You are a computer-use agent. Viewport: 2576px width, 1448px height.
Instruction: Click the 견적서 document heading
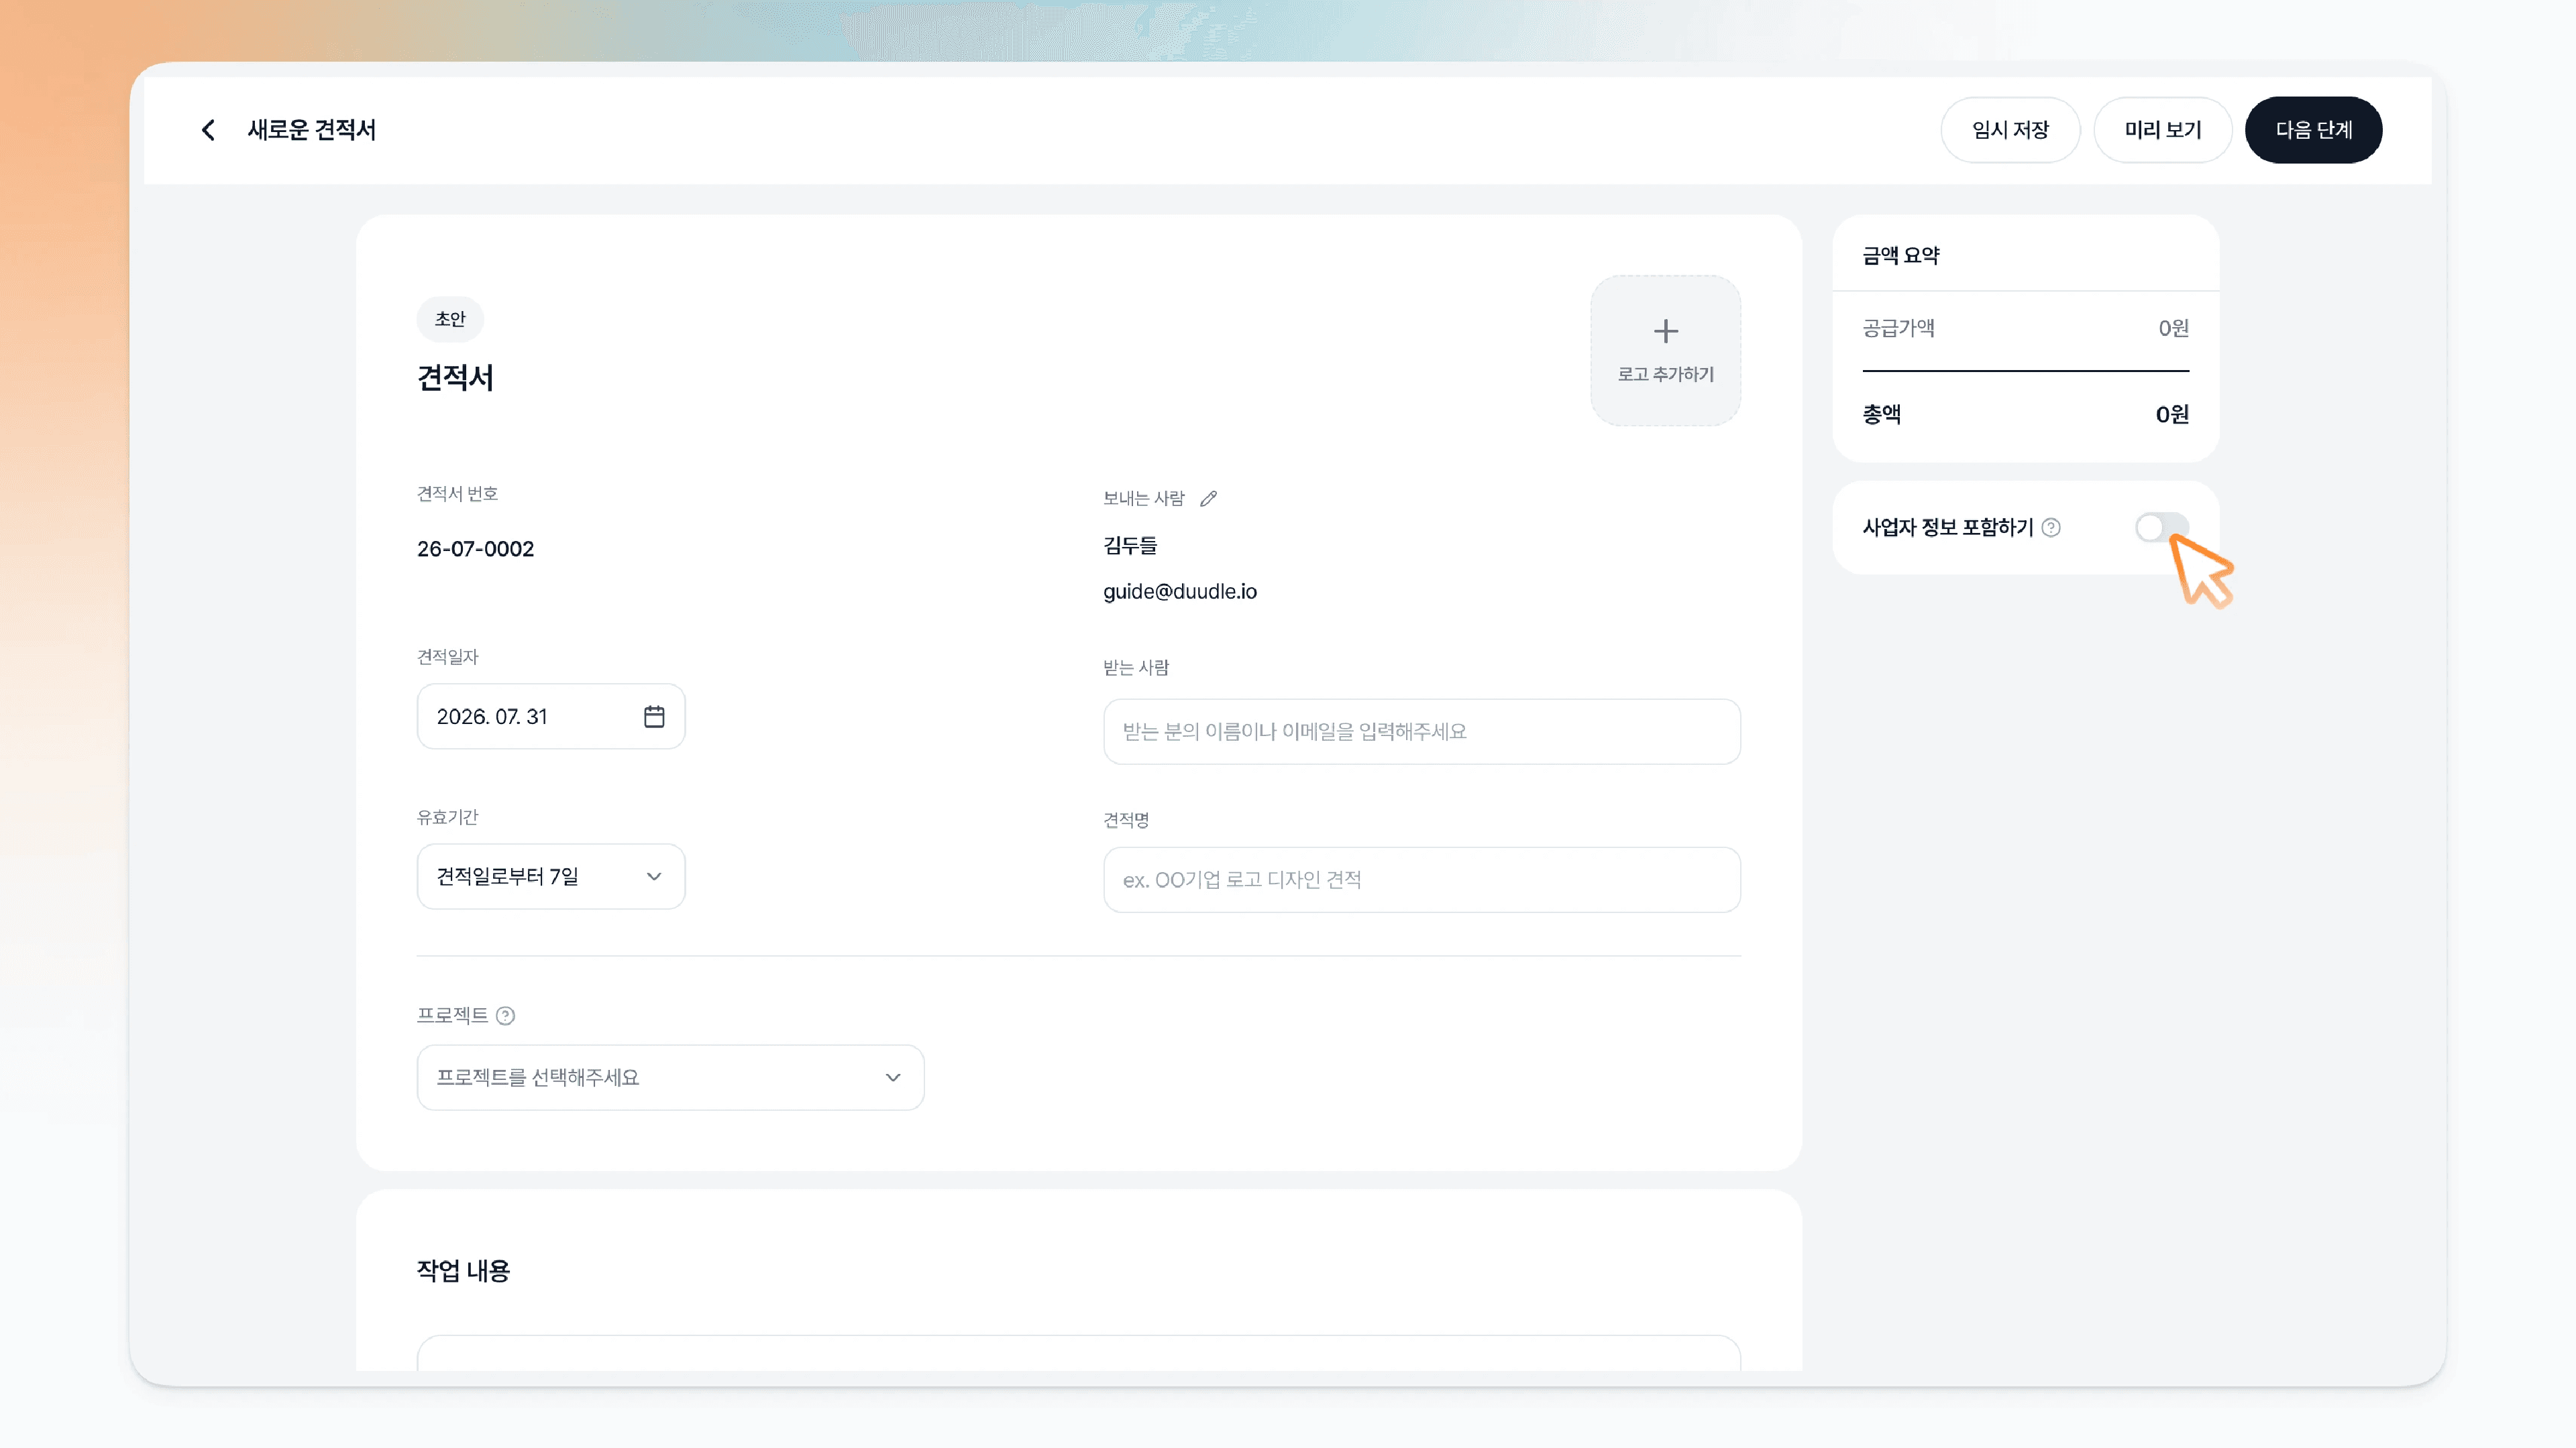[455, 377]
